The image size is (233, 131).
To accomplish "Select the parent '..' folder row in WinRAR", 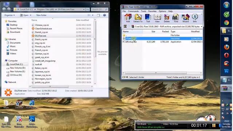I will coord(162,35).
